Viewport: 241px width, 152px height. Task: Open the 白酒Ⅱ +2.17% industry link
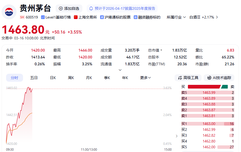point(203,17)
